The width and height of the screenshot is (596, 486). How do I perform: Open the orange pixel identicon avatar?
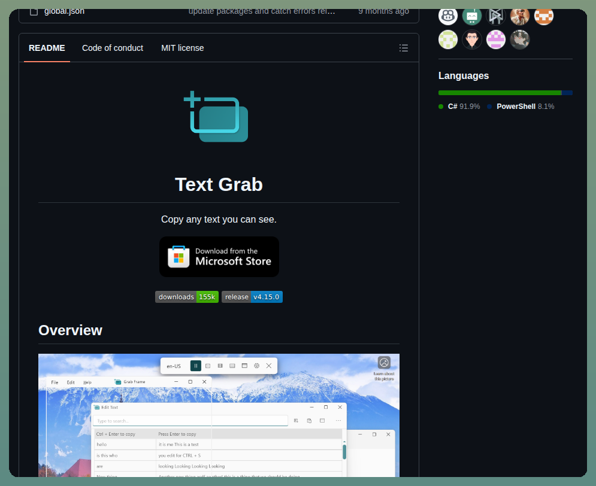point(544,16)
